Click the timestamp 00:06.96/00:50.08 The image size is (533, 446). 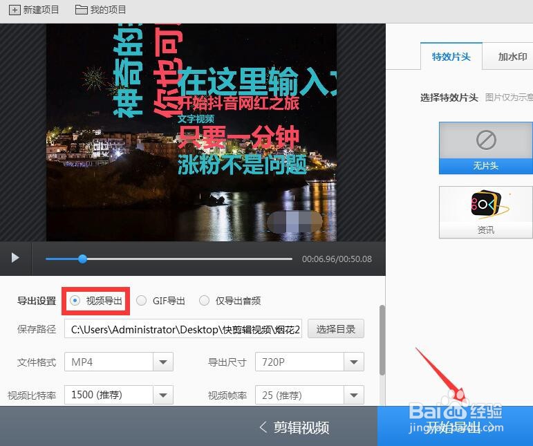(337, 259)
